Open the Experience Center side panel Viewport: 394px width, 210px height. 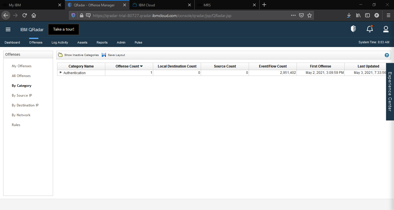pyautogui.click(x=390, y=91)
